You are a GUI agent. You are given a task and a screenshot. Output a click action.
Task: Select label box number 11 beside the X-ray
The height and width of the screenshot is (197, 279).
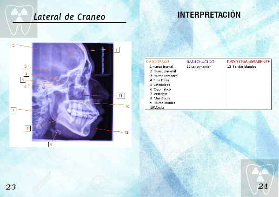pos(120,96)
